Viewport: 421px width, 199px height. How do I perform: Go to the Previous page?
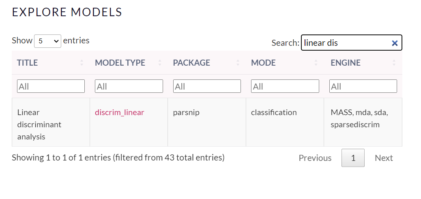click(315, 158)
